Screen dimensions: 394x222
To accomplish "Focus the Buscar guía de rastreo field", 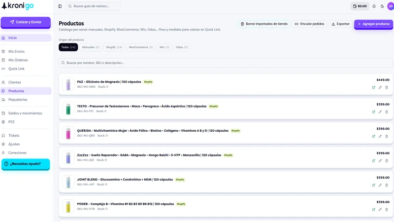I will [x=93, y=6].
